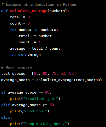This screenshot has width=106, height=127.
Task: Click the return keyword
Action: [16, 55]
